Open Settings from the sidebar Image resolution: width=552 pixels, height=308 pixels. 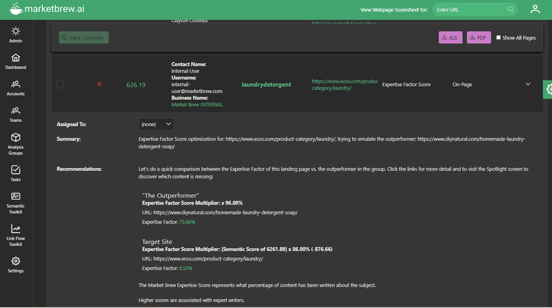pos(15,261)
